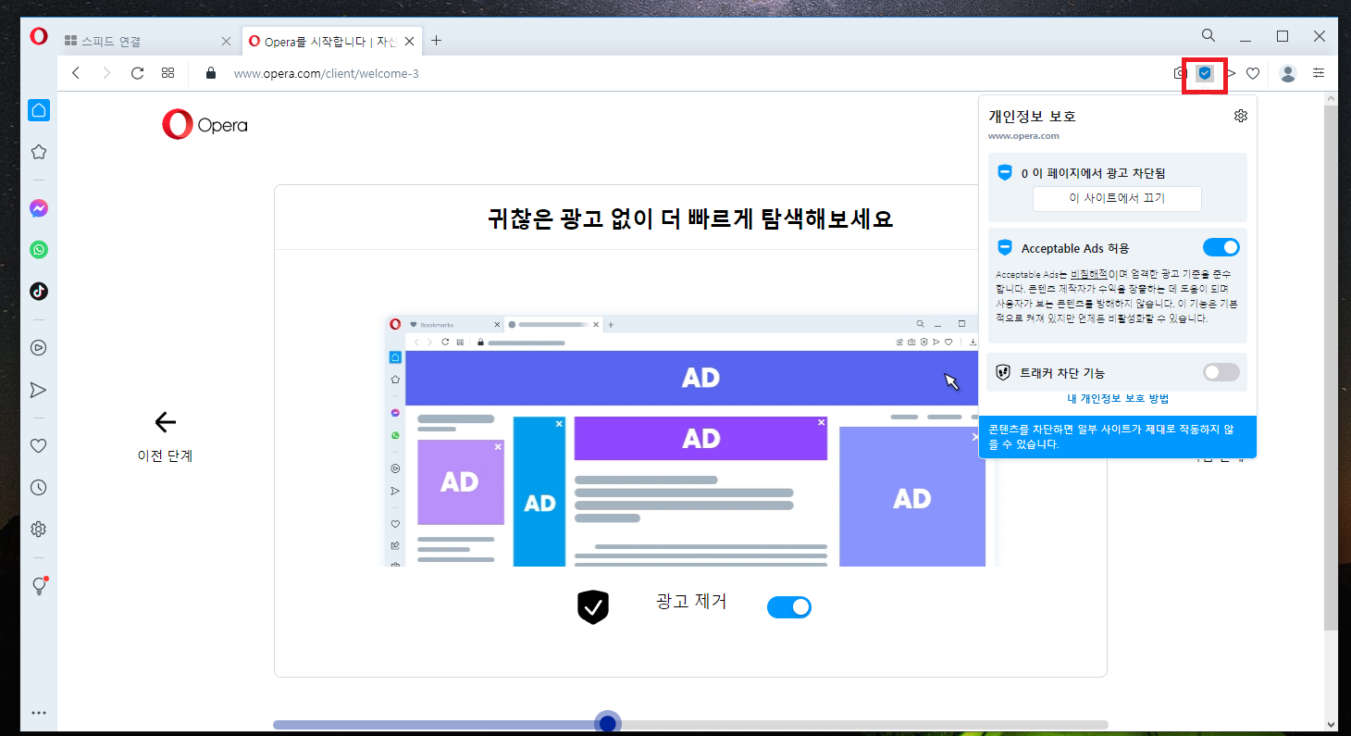Switch to the 스피드 연결 tab
This screenshot has height=736, width=1351.
(142, 42)
